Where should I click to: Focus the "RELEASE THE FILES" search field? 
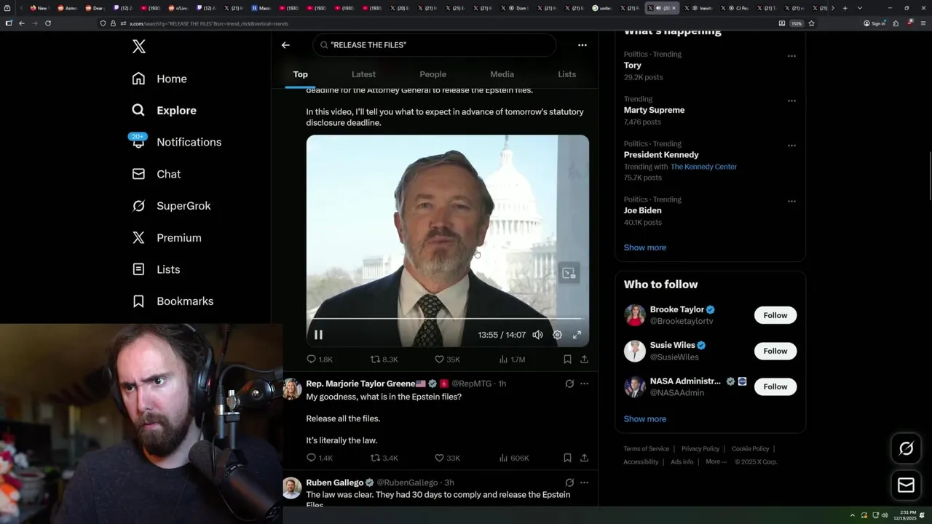click(x=435, y=45)
